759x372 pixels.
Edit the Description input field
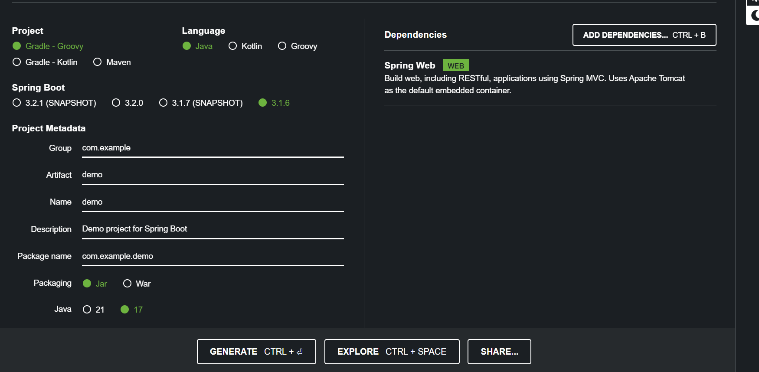[x=213, y=229]
